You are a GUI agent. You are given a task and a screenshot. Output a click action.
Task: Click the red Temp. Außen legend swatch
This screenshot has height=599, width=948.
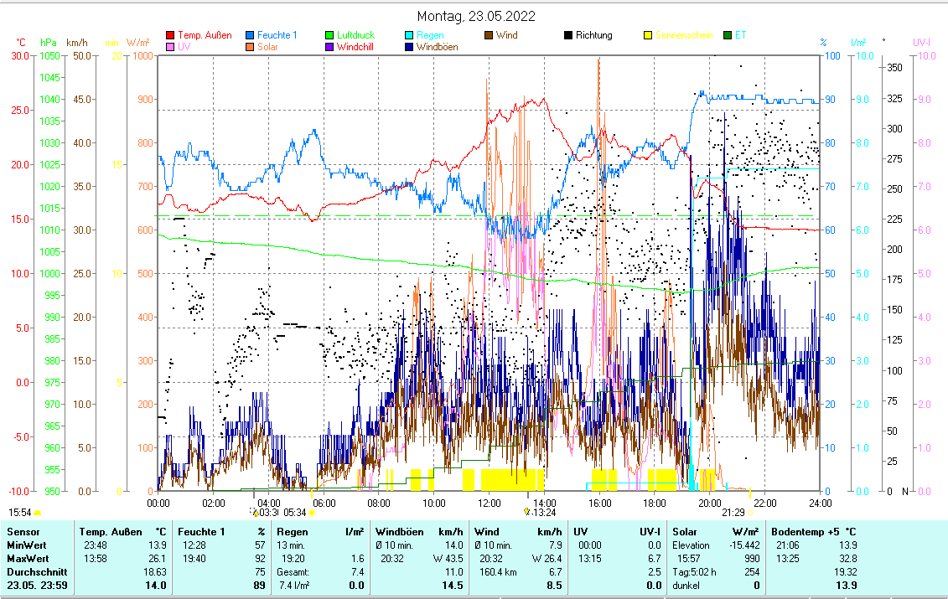[171, 36]
